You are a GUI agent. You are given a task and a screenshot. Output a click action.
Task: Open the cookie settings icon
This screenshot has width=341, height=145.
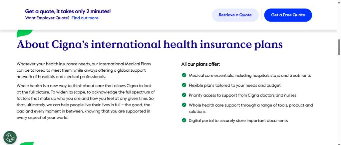point(10,137)
